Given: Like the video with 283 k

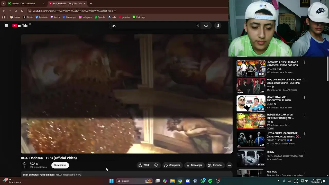Looking at the screenshot, I should point(144,165).
